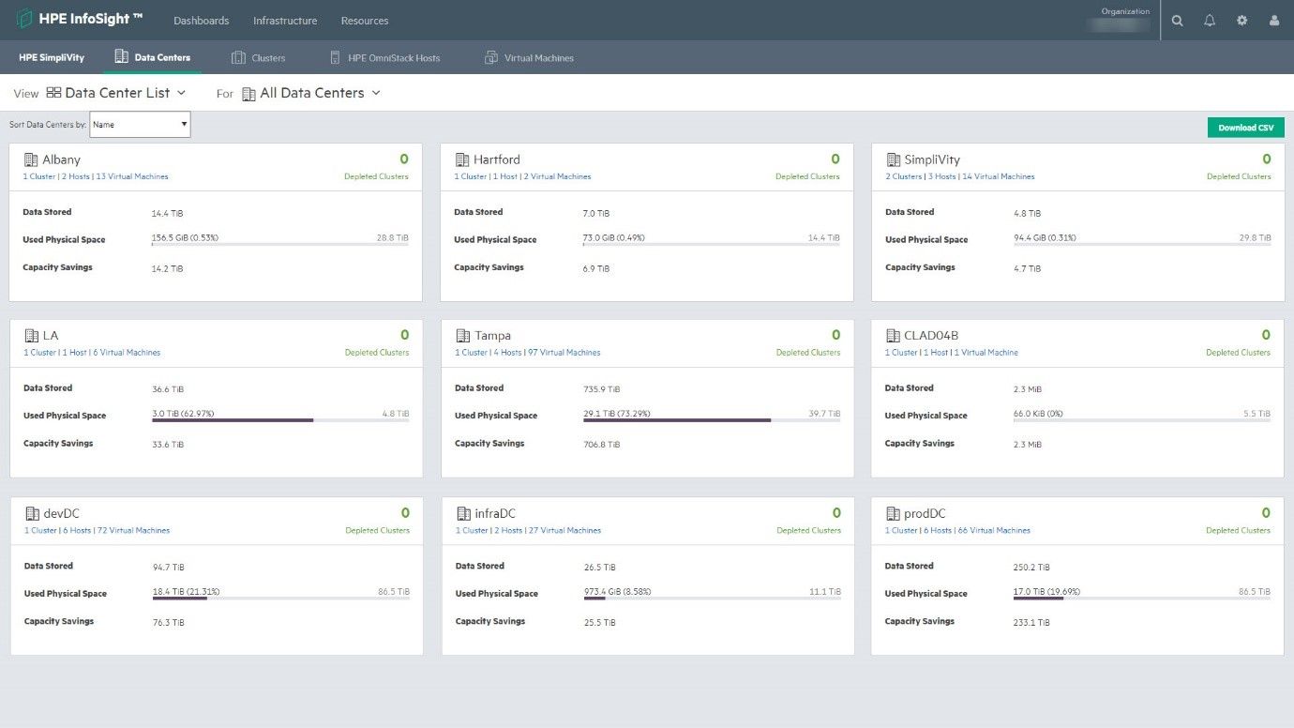
Task: Open the notifications bell icon
Action: click(1210, 21)
